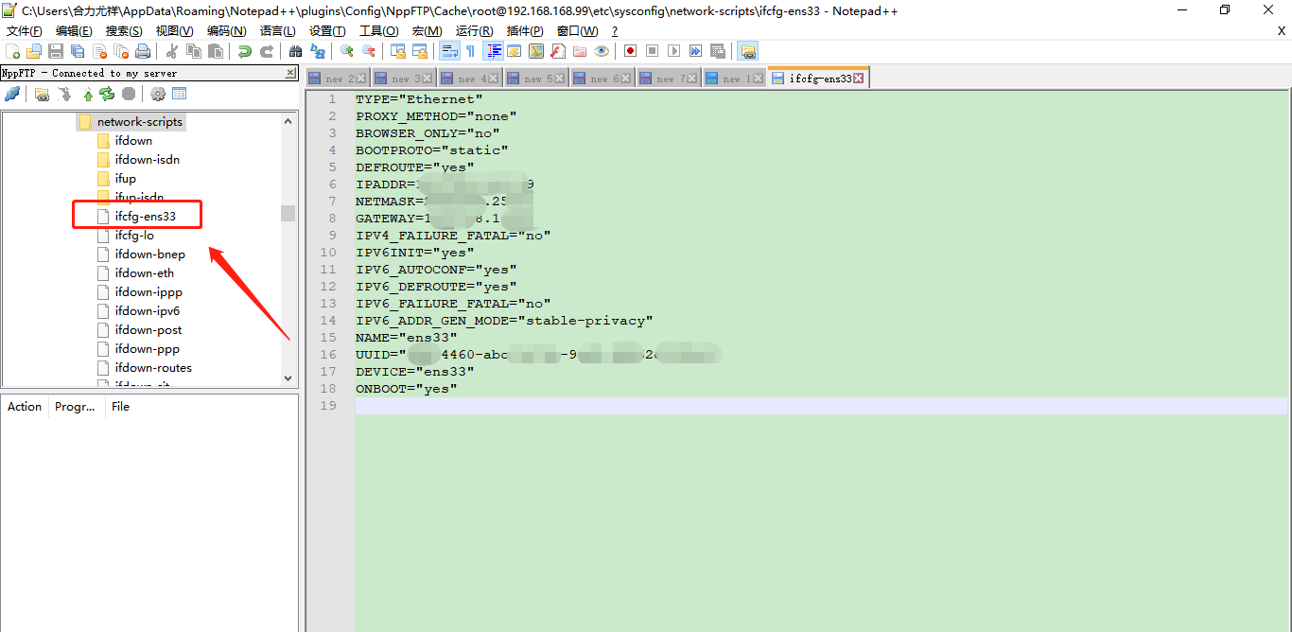Click the Paste toolbar icon
This screenshot has width=1292, height=632.
[x=216, y=51]
